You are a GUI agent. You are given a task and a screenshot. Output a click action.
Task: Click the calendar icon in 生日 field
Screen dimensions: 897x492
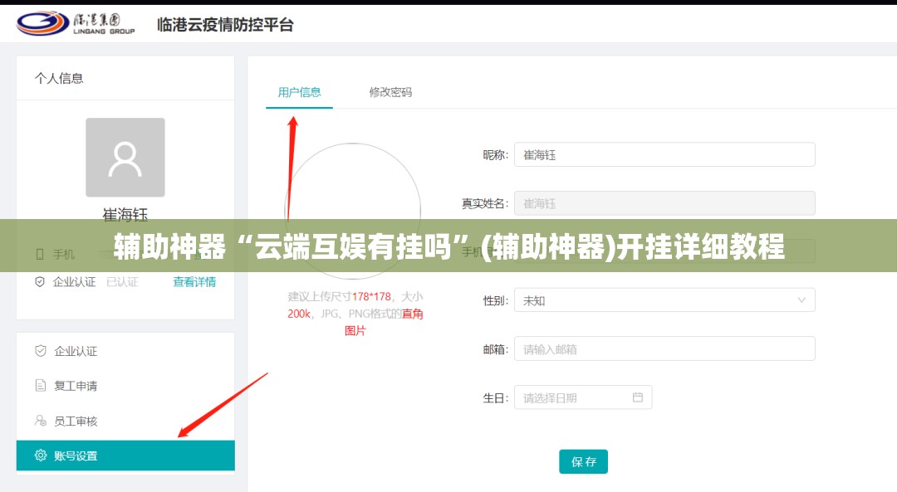coord(638,397)
